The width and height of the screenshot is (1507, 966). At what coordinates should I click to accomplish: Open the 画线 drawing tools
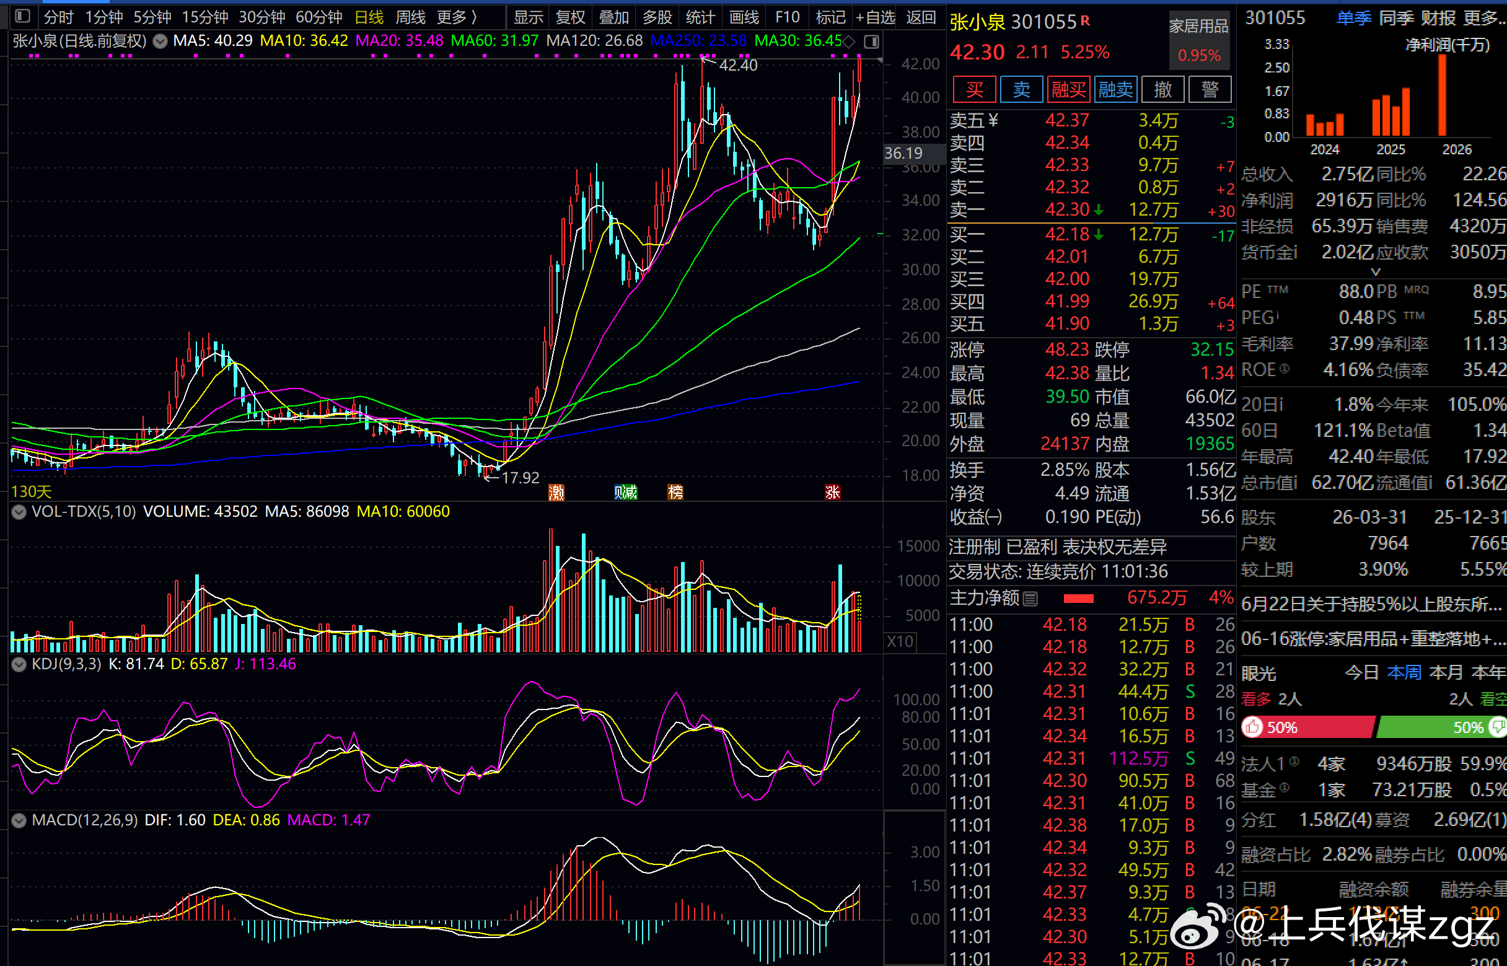(x=744, y=17)
